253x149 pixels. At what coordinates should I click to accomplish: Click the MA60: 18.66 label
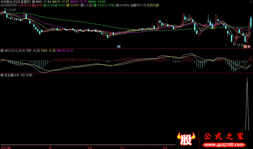(x=97, y=2)
